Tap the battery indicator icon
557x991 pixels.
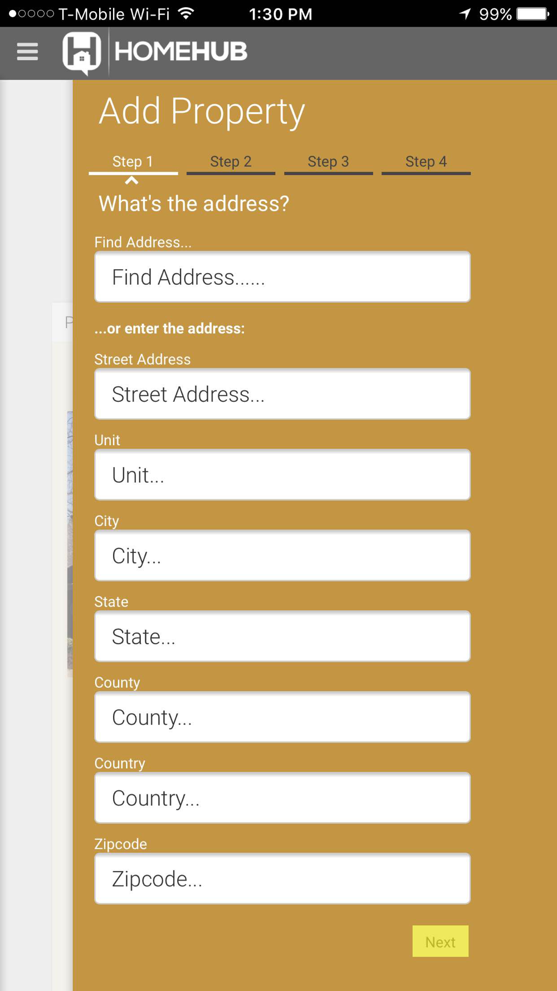(x=532, y=13)
